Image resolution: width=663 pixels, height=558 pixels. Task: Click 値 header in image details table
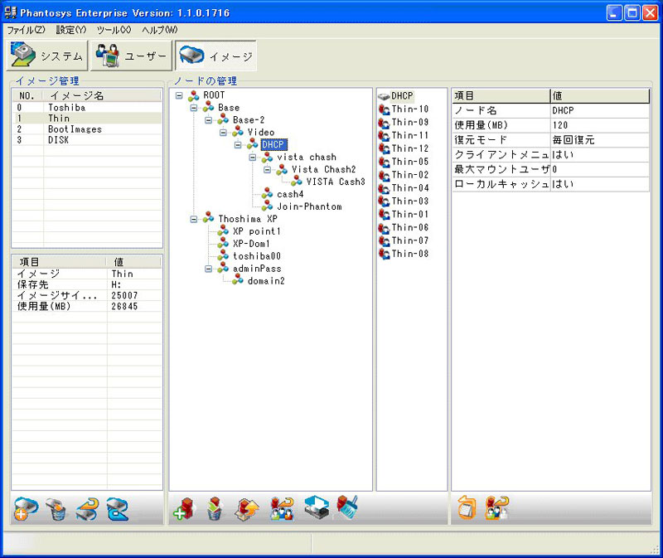point(134,262)
